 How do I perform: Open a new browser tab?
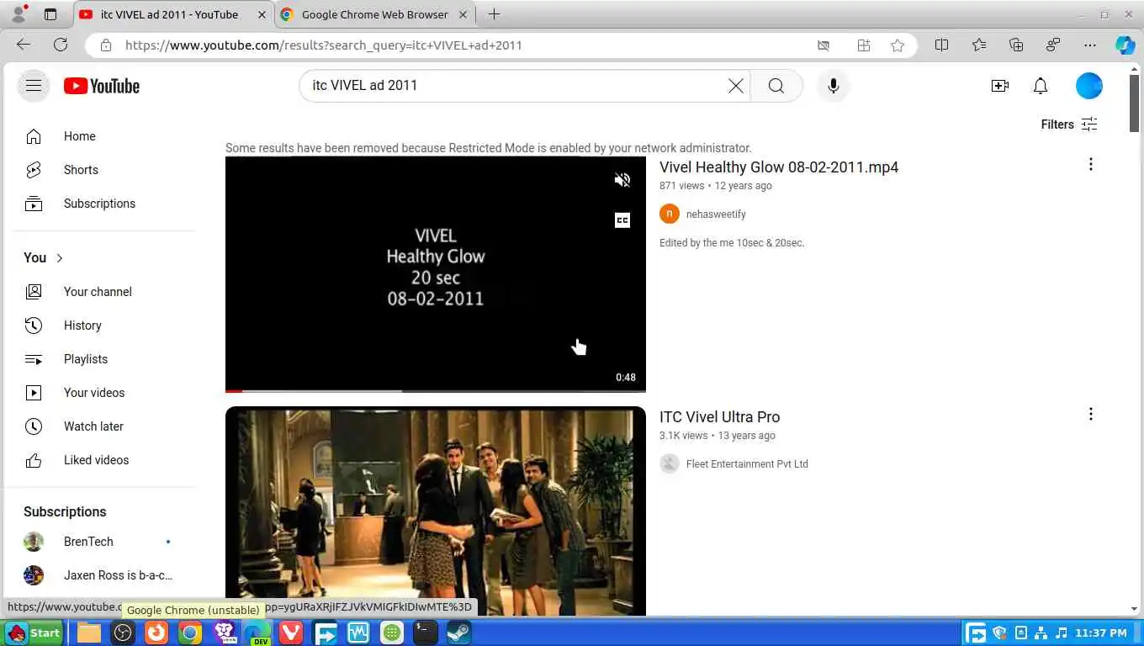(494, 14)
